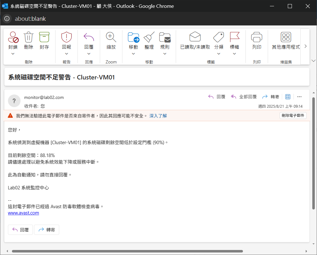Expand the Categorize (分類) dropdown arrow
Viewport: 317px width, 255px height.
click(x=219, y=54)
